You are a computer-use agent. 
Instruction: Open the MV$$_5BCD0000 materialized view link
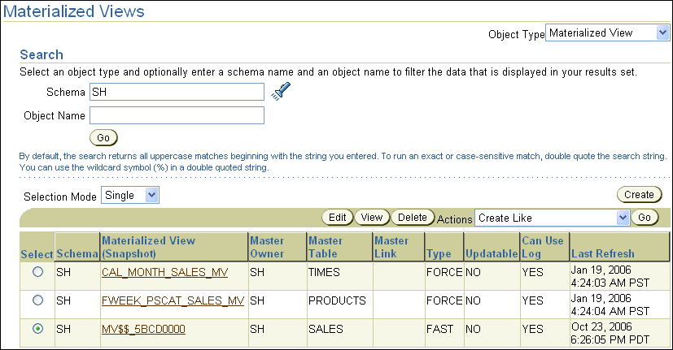144,330
